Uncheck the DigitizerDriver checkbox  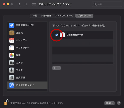tap(57, 35)
